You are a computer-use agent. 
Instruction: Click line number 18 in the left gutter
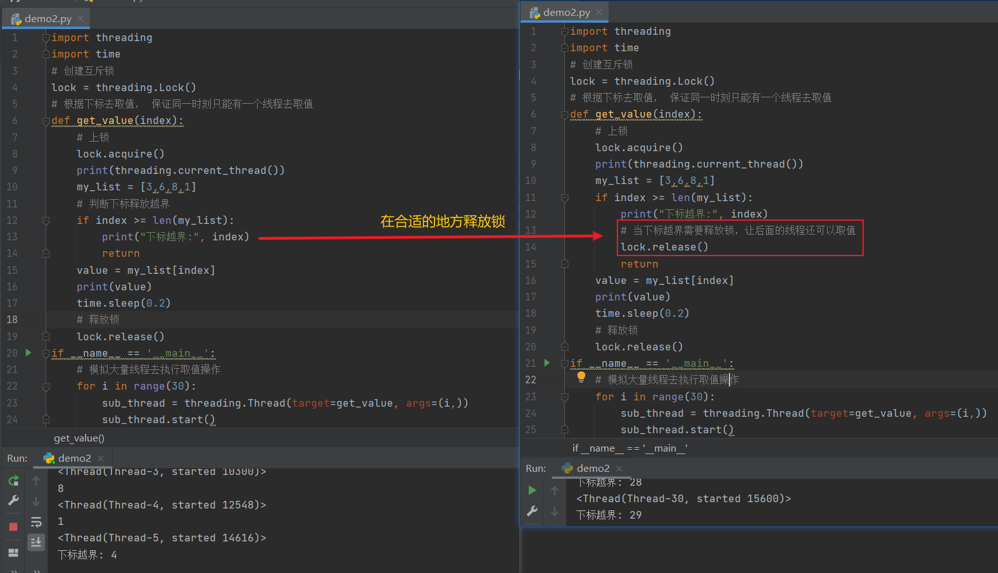12,319
